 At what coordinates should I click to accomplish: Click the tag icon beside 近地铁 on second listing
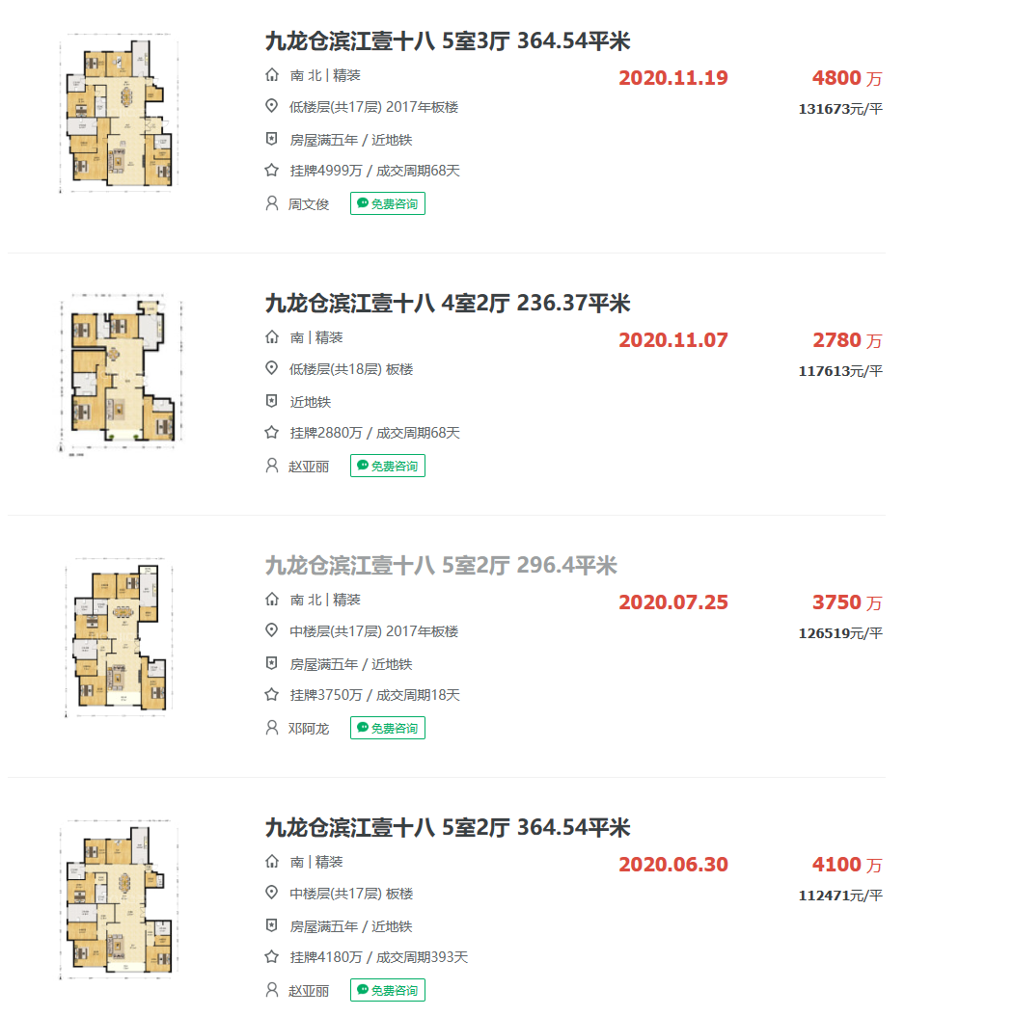click(271, 402)
